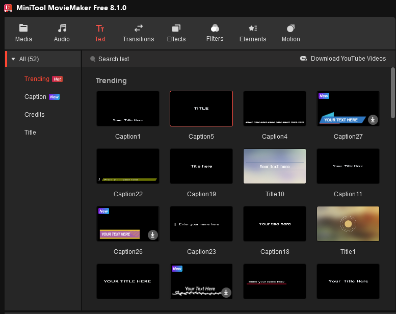Click the Title1 label

pos(348,252)
